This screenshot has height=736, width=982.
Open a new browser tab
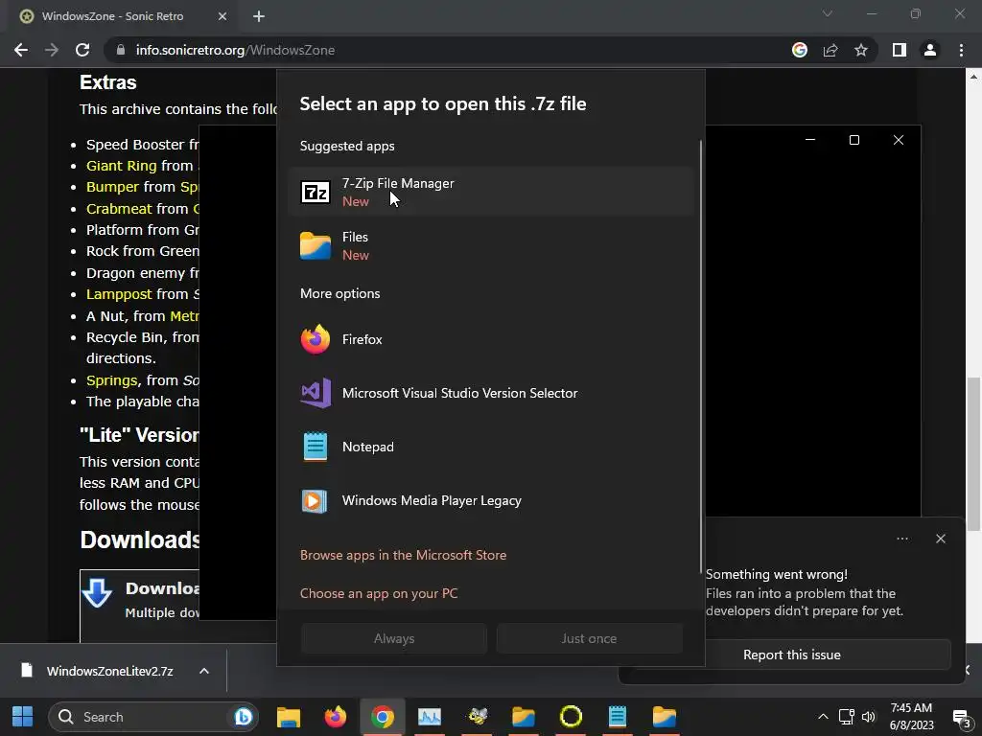coord(259,16)
